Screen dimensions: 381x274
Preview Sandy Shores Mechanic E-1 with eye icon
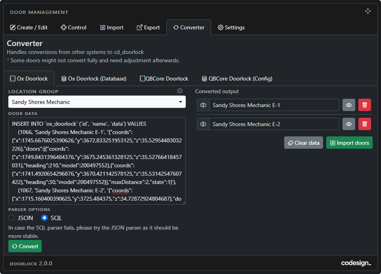(349, 105)
